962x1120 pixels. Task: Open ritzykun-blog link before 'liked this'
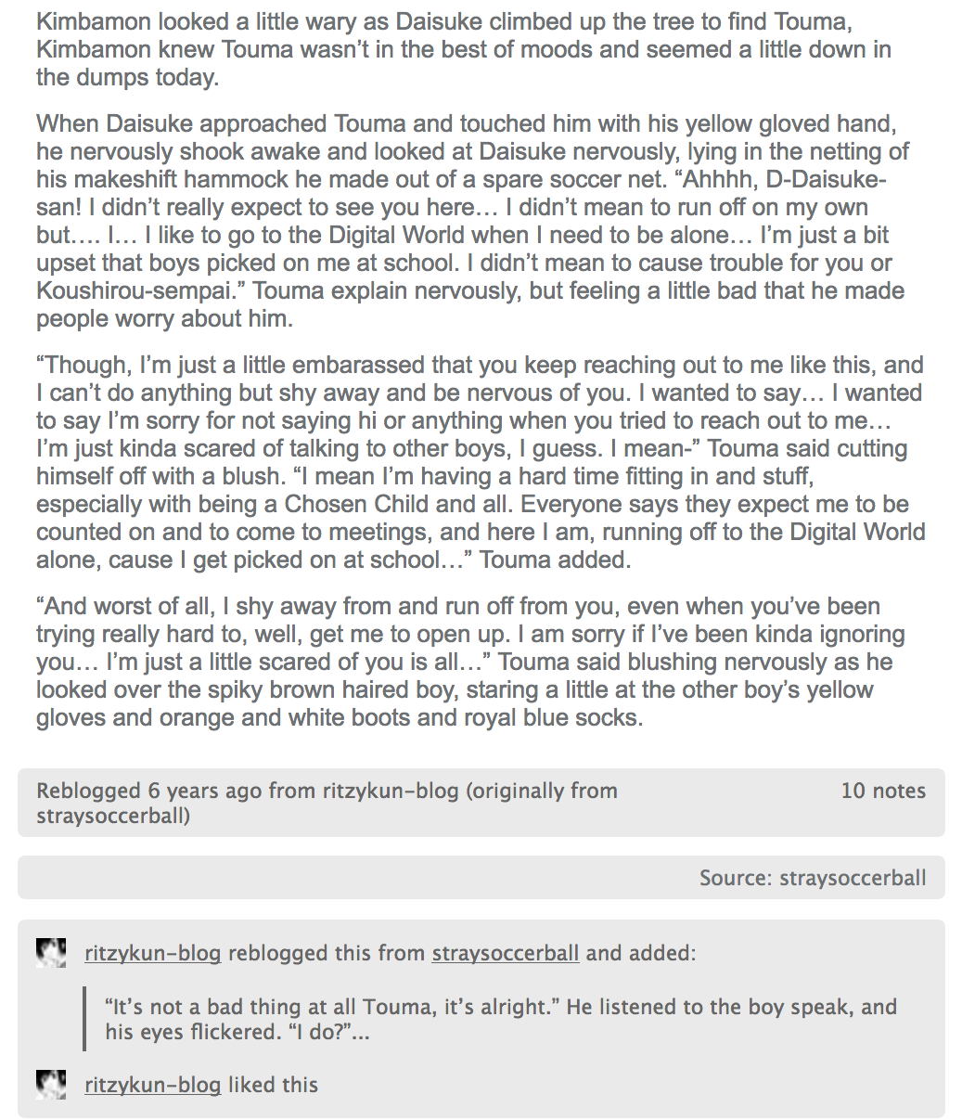pos(152,1085)
